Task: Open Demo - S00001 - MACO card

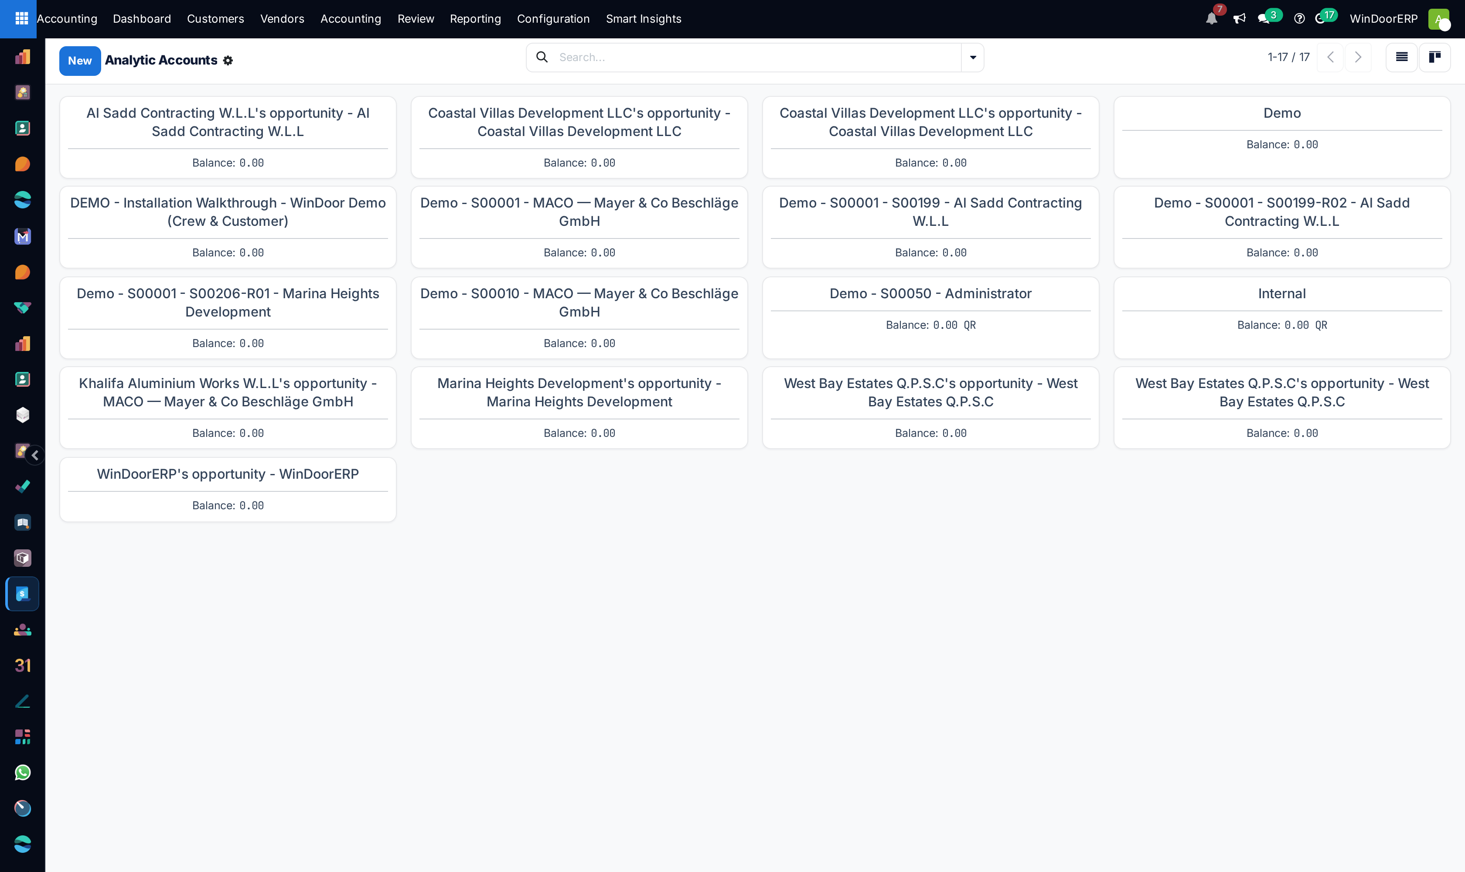Action: click(579, 228)
